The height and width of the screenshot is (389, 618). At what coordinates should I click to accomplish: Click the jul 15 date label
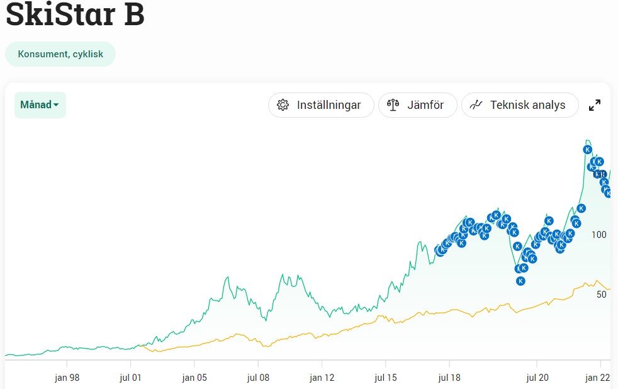coord(386,378)
